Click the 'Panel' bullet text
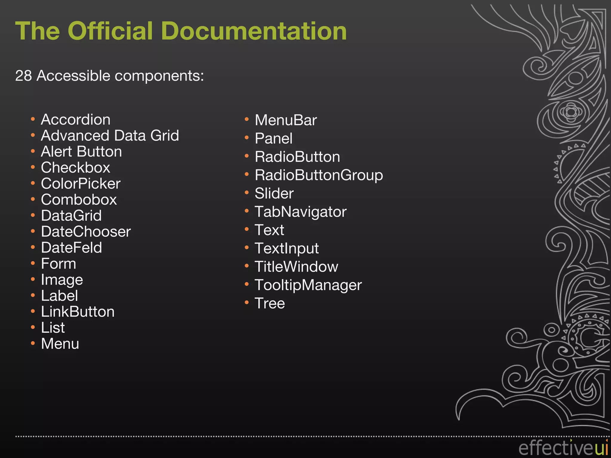This screenshot has width=611, height=458. tap(274, 139)
